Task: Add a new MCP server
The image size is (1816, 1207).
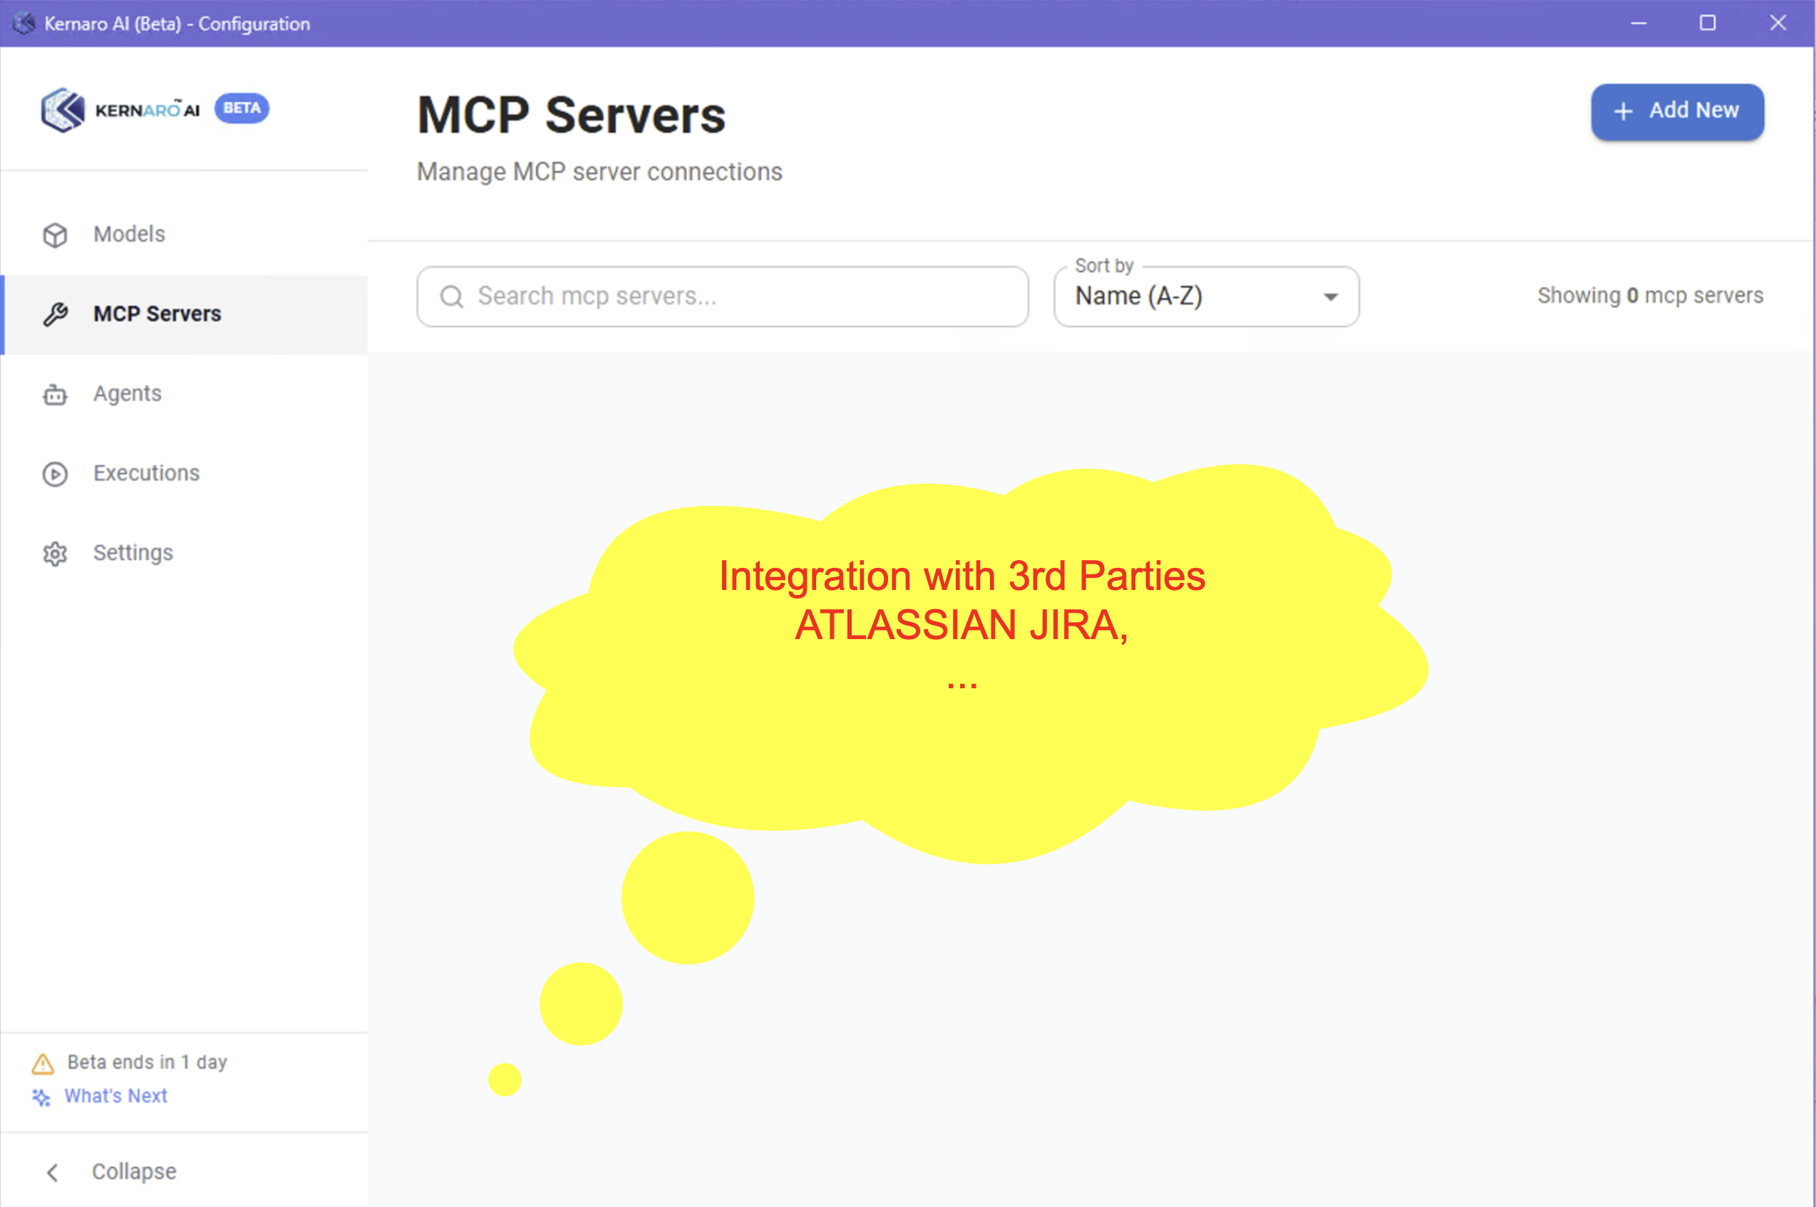Action: point(1676,111)
